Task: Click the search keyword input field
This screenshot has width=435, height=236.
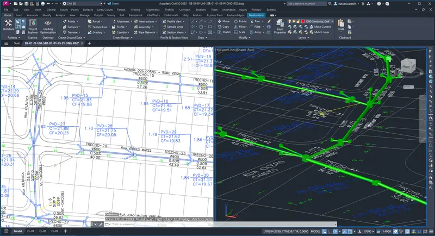Action: [x=307, y=4]
